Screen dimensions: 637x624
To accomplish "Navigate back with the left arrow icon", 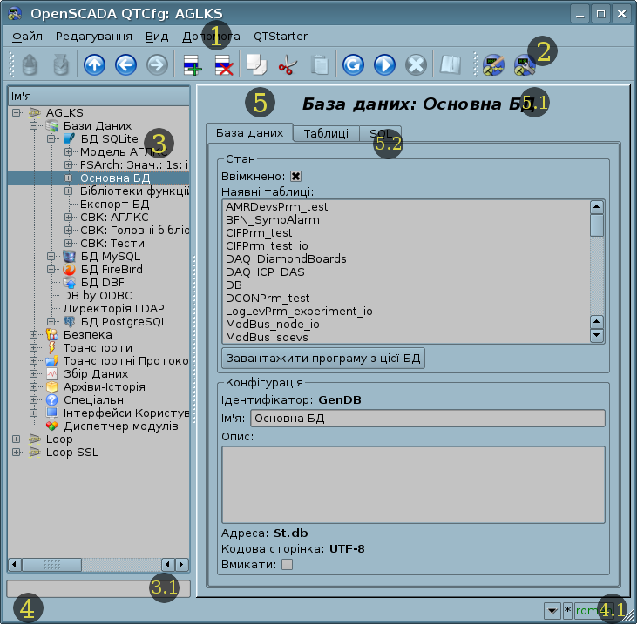I will [x=125, y=65].
